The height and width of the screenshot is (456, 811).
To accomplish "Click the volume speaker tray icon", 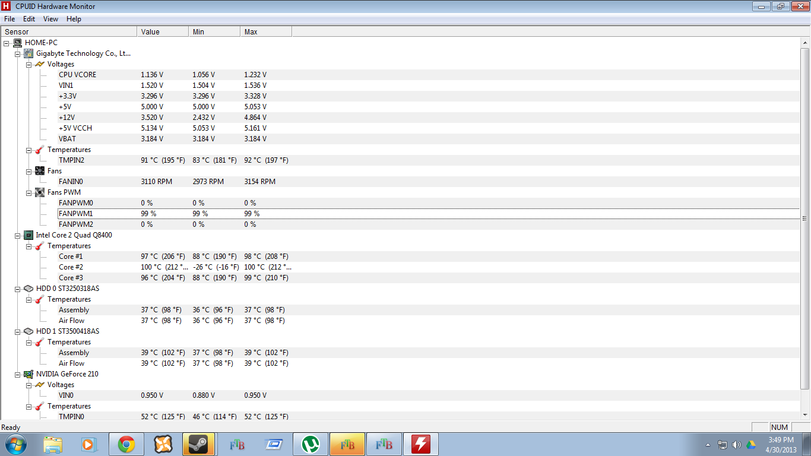I will pyautogui.click(x=736, y=445).
